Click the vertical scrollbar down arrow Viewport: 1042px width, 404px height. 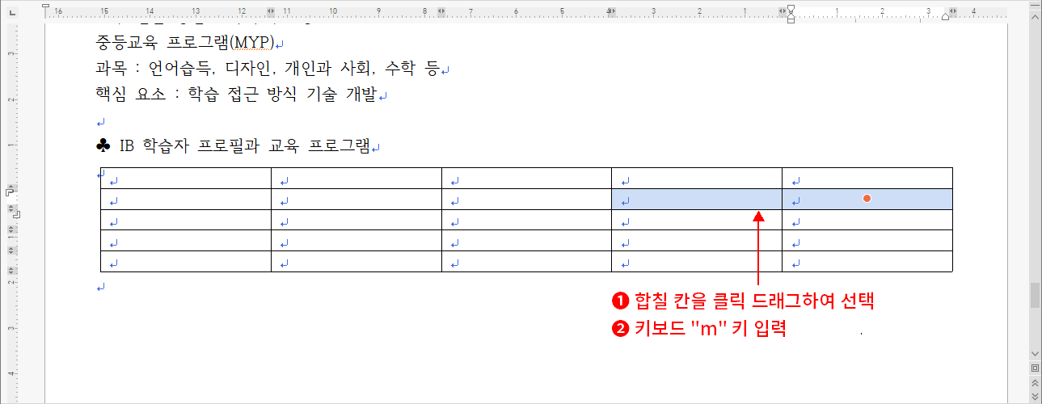(x=1035, y=354)
